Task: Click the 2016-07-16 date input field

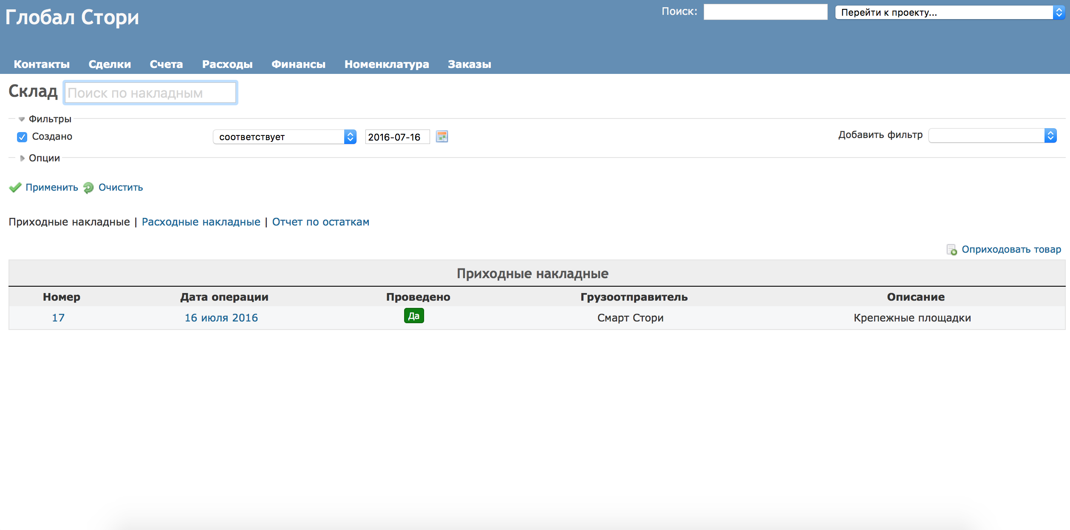Action: [398, 137]
